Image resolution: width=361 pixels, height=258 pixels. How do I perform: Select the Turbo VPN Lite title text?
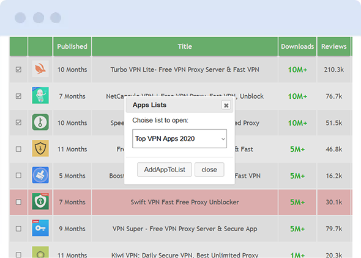tap(185, 70)
